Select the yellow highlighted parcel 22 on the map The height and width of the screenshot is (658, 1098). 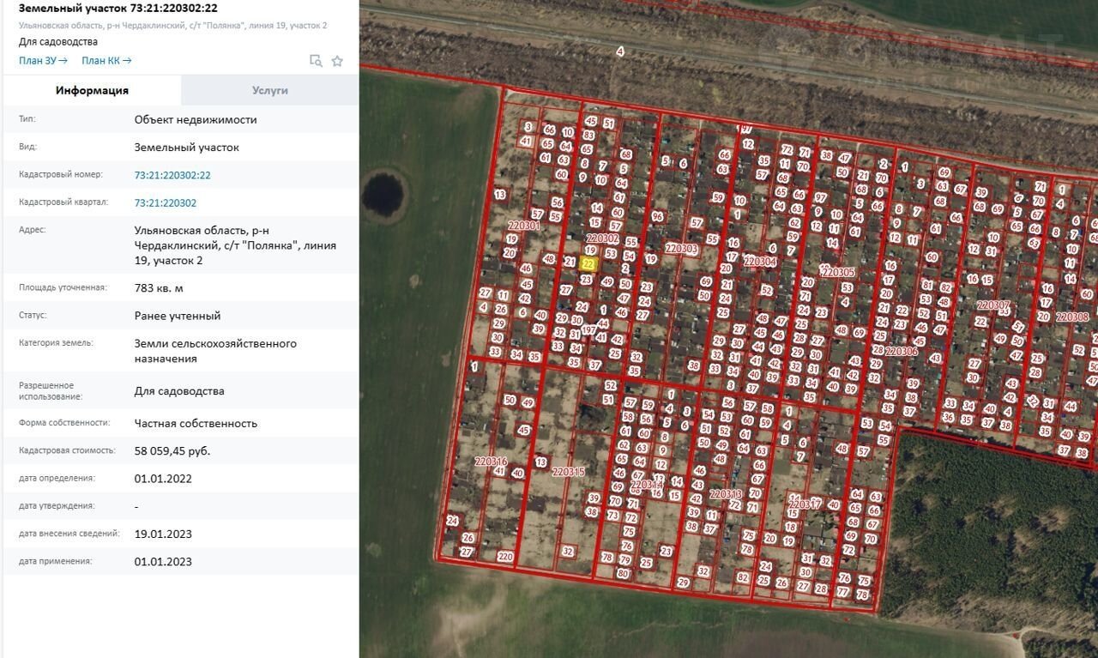click(x=588, y=264)
